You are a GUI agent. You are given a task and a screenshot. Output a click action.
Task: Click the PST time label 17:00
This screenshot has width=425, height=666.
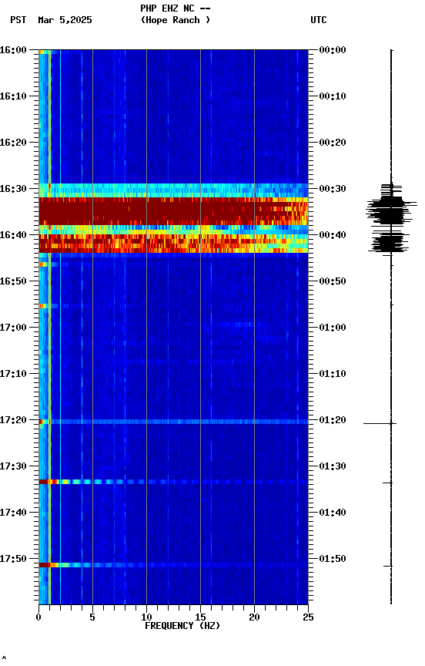pos(13,328)
